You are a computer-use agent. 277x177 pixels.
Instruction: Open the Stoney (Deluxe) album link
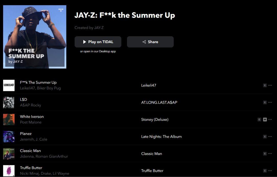coord(155,119)
